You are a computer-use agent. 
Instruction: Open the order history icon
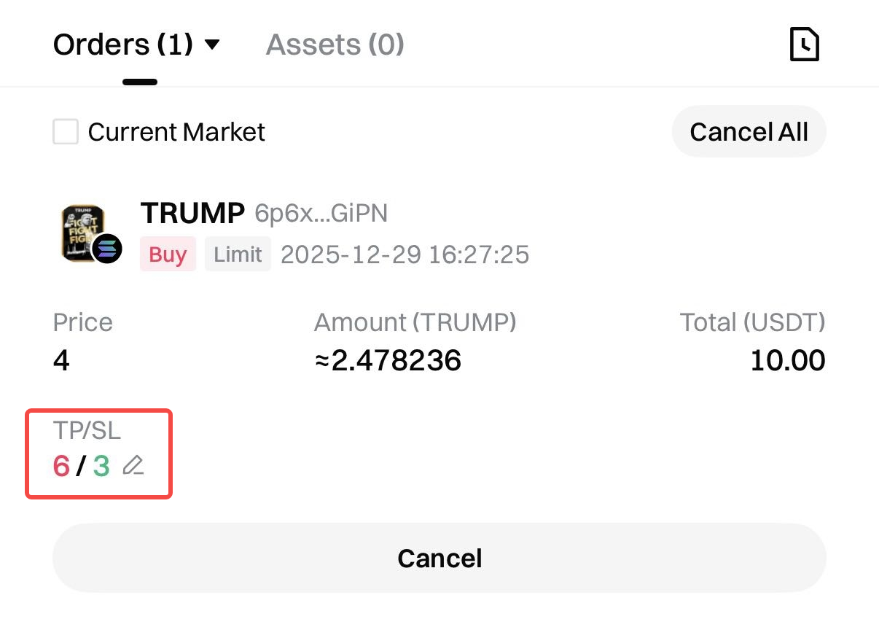(x=805, y=45)
